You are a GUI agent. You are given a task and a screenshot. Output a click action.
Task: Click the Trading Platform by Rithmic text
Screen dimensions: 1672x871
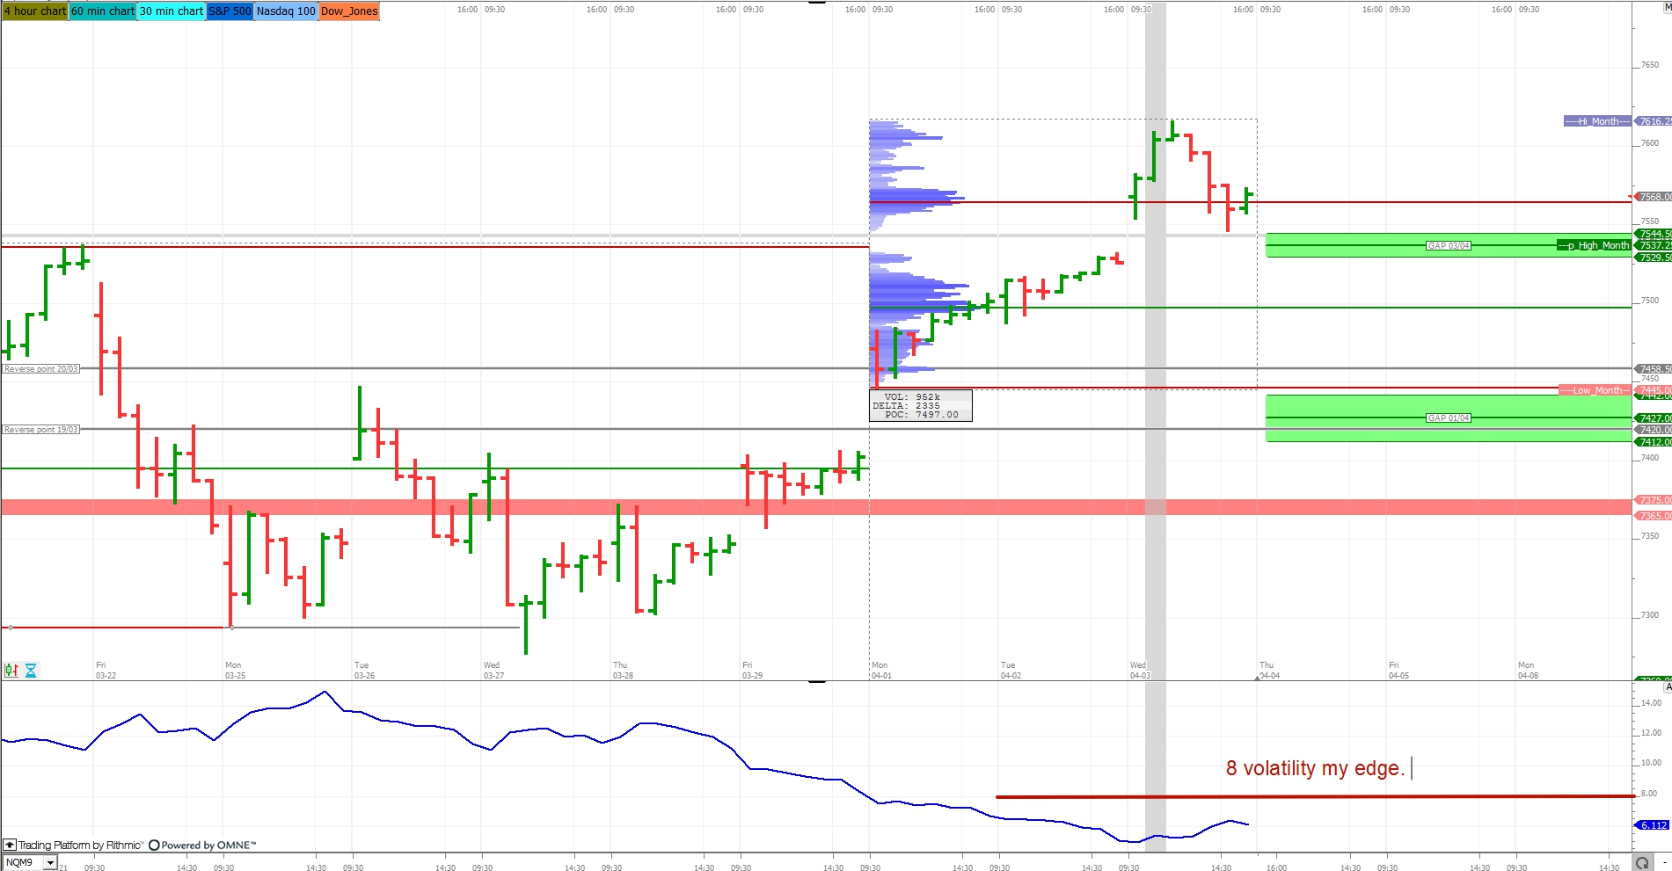[81, 846]
